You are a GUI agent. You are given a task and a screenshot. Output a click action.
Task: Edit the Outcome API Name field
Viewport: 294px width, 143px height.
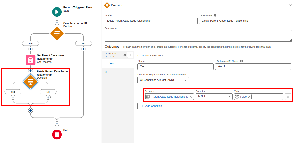click(253, 66)
